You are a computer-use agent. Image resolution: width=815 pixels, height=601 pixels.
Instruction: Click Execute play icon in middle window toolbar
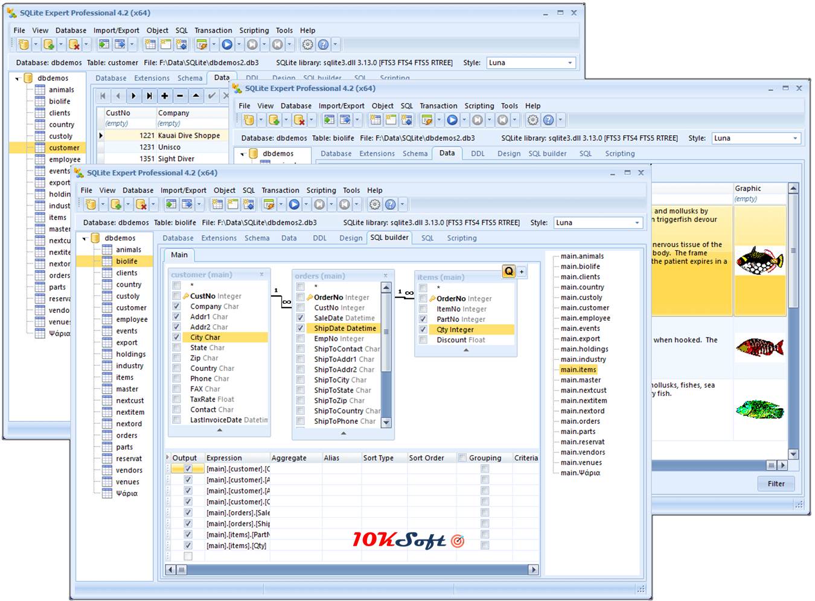coord(452,120)
